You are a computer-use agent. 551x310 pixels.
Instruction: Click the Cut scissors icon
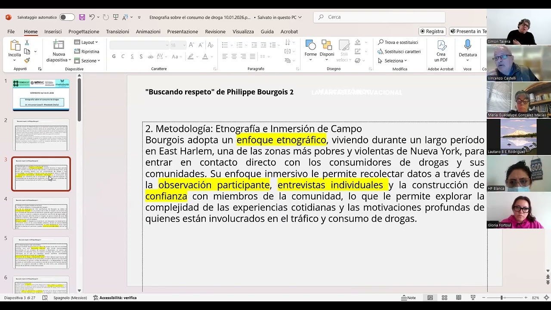(27, 43)
